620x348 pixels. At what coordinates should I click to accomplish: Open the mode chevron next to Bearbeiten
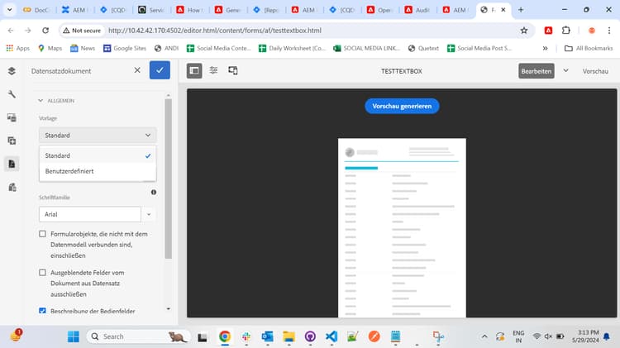[565, 70]
